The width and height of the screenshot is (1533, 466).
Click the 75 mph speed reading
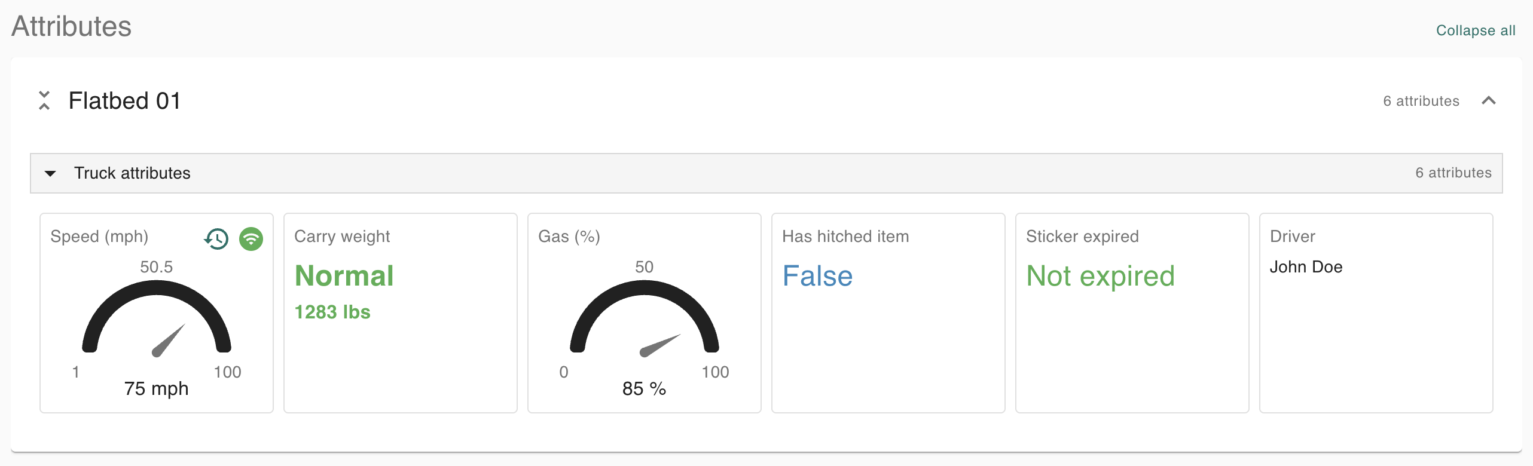coord(156,388)
